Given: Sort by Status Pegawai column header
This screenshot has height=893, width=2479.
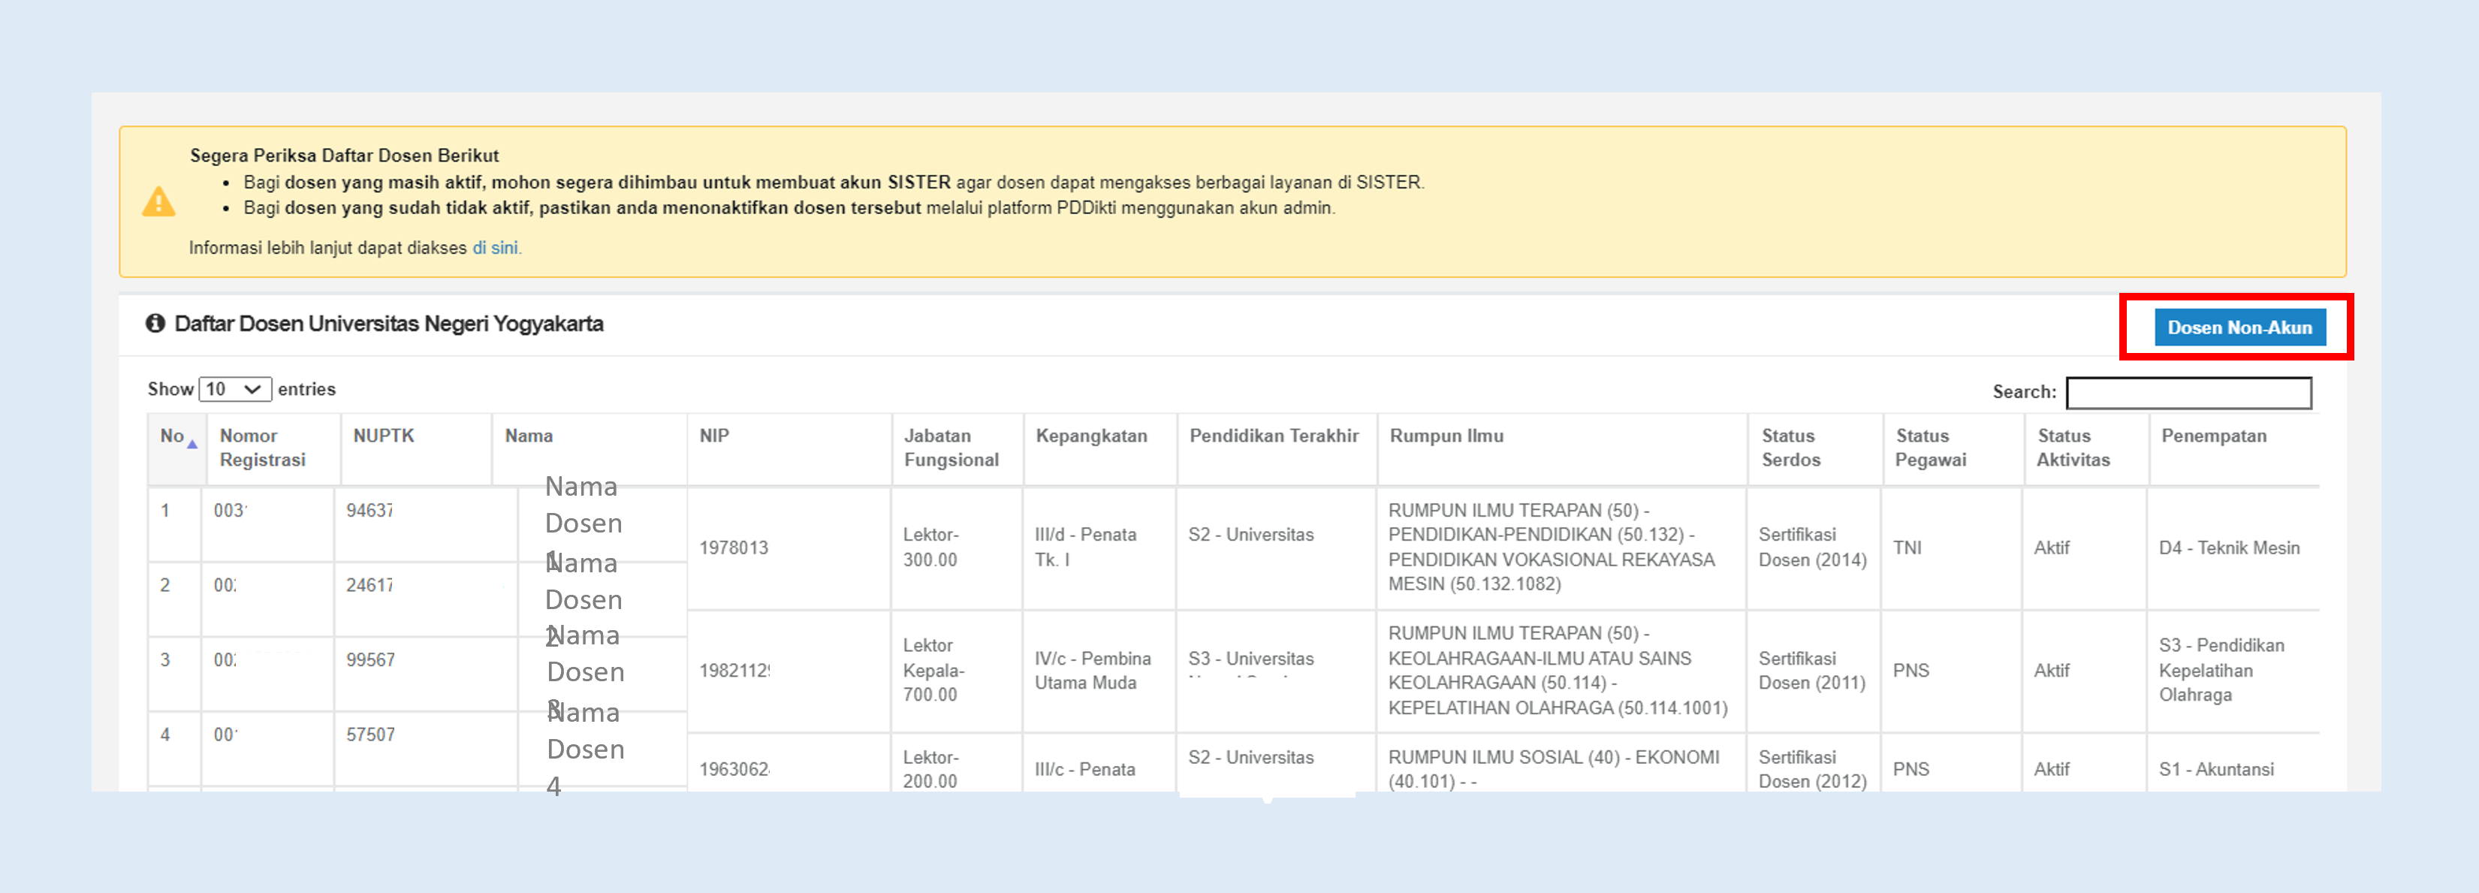Looking at the screenshot, I should [1953, 448].
